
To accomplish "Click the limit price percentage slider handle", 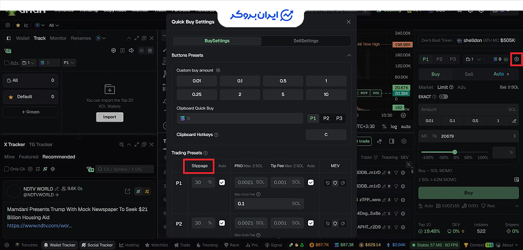I will (x=454, y=152).
